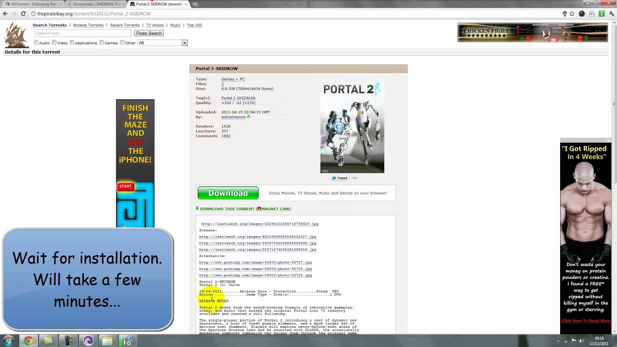Show hidden system tray icons
The height and width of the screenshot is (347, 617).
click(559, 341)
